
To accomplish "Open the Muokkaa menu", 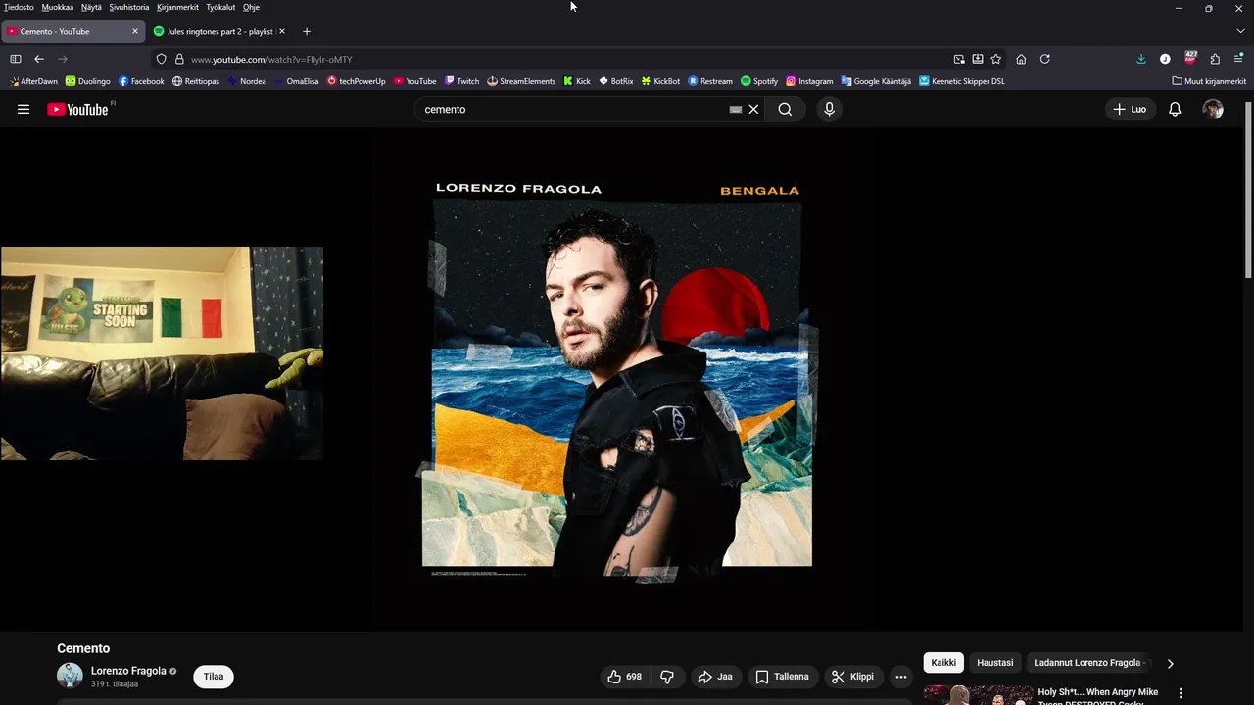I will pyautogui.click(x=58, y=7).
